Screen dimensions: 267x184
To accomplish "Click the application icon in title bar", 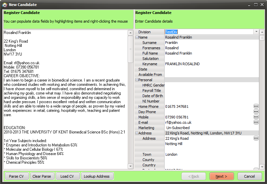I will [x=4, y=5].
